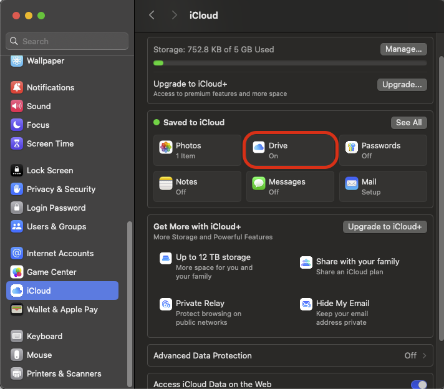Click the iCloud cloud icon in sidebar
This screenshot has height=389, width=444.
[17, 291]
